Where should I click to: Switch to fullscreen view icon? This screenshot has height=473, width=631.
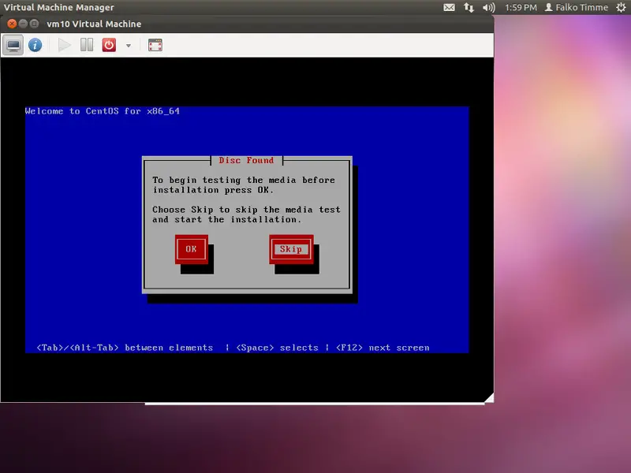[155, 45]
